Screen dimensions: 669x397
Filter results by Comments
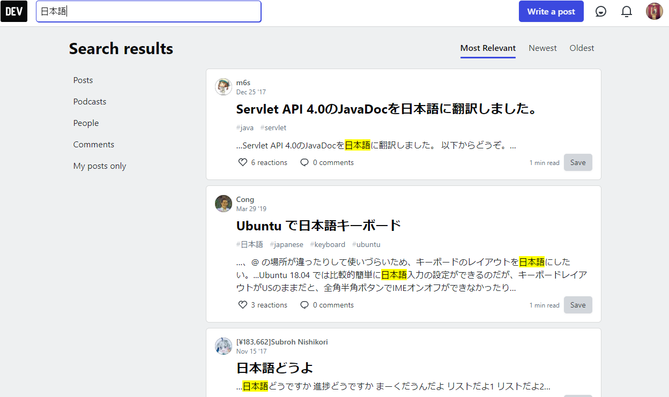pos(94,145)
